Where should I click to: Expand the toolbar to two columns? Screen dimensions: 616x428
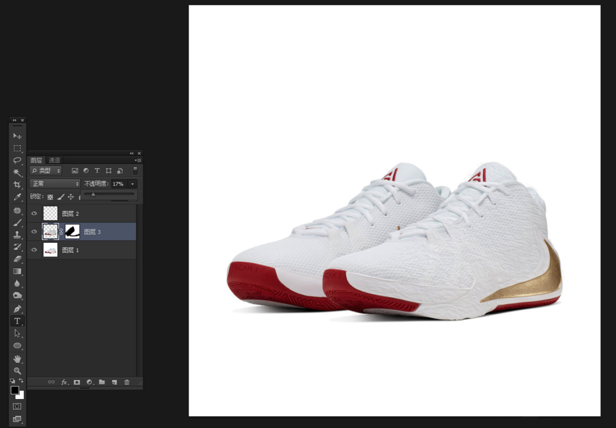tap(15, 120)
